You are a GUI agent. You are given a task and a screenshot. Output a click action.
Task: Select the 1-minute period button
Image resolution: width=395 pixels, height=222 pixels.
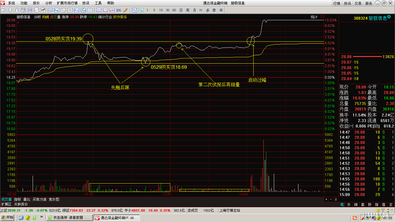pos(147,10)
